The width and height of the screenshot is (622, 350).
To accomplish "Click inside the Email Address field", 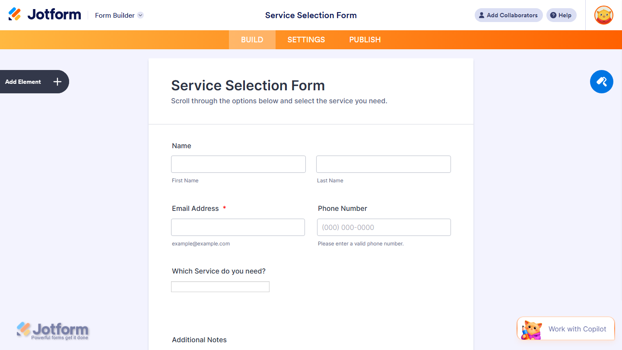I will tap(238, 227).
